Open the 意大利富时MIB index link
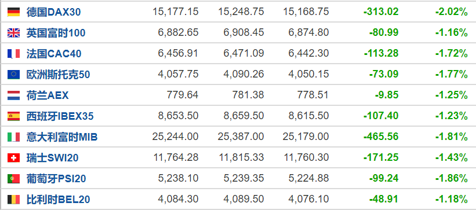 tap(62, 137)
